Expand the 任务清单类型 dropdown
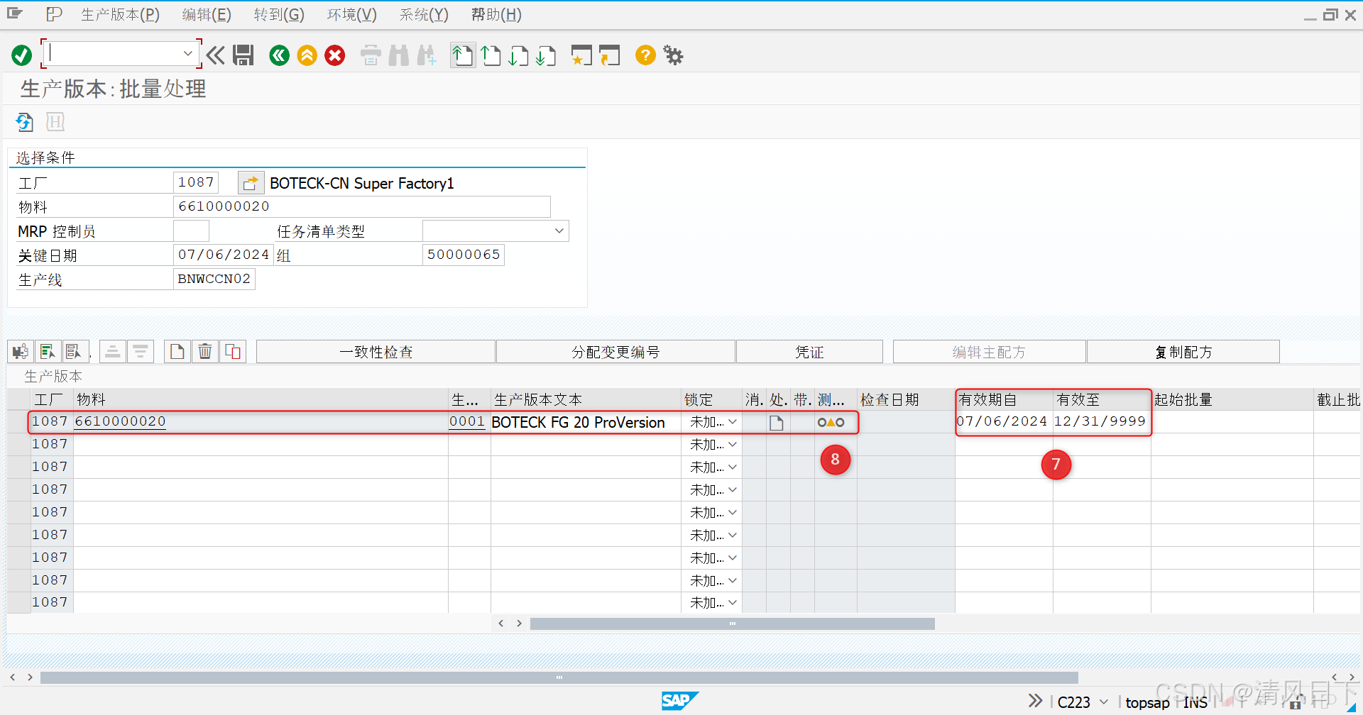Viewport: 1363px width, 715px height. (559, 231)
